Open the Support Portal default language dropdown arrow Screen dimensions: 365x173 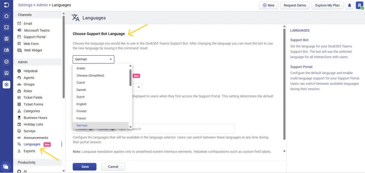coord(139,87)
